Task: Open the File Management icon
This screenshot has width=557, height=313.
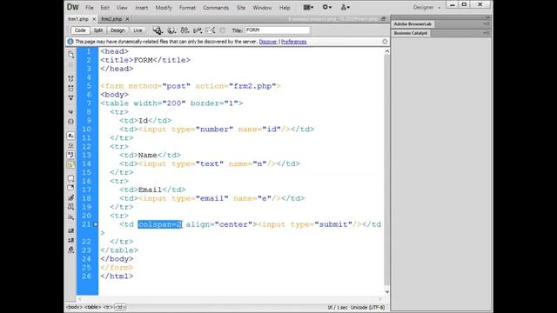Action: tap(185, 30)
